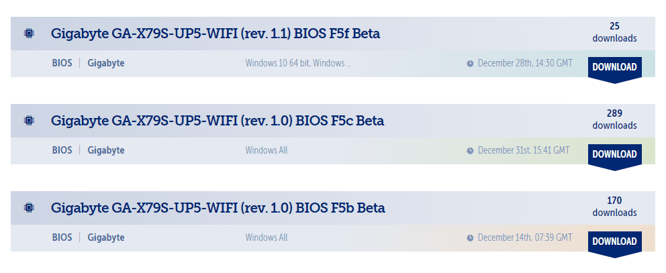
Task: Select BIOS category under F5b Beta
Action: point(62,237)
